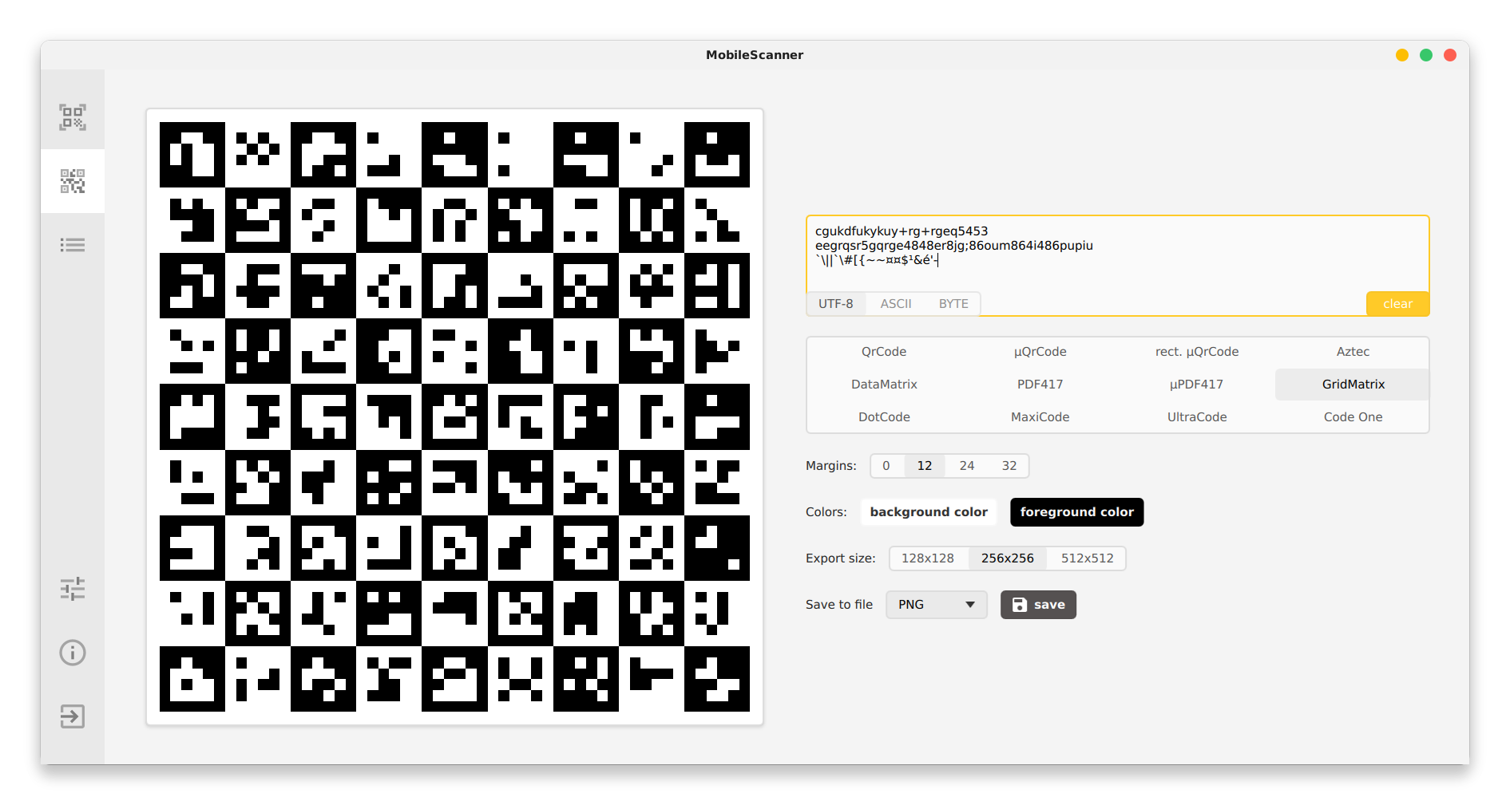The height and width of the screenshot is (805, 1510).
Task: Open the info/about sidebar icon
Action: coord(73,653)
